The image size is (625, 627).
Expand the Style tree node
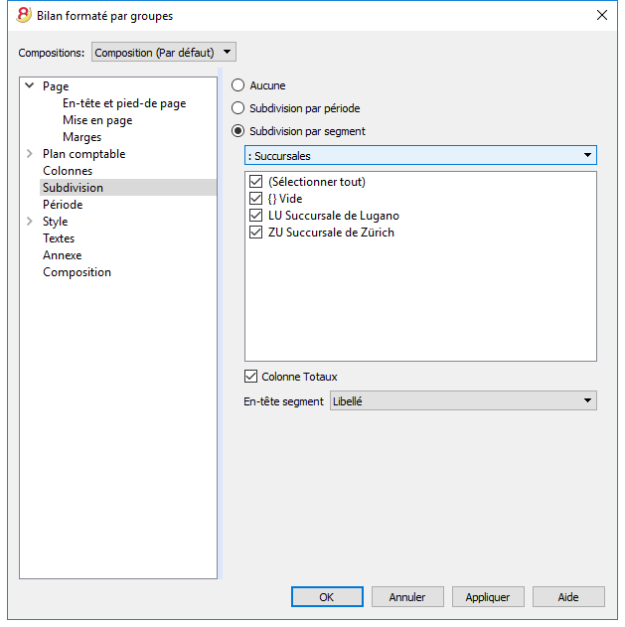[x=30, y=222]
